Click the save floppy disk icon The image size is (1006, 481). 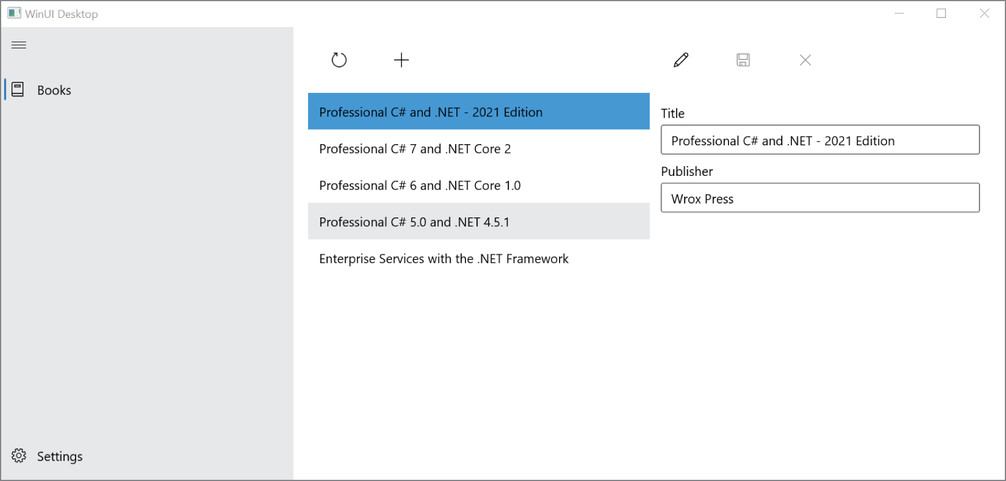coord(743,60)
